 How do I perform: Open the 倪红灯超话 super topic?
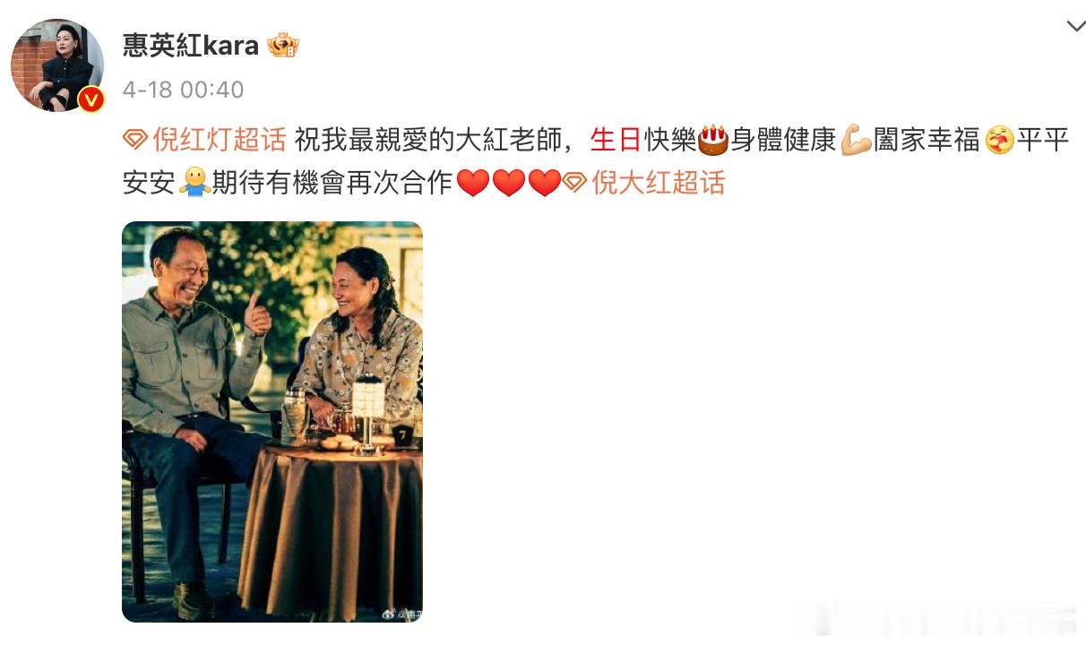pos(219,141)
